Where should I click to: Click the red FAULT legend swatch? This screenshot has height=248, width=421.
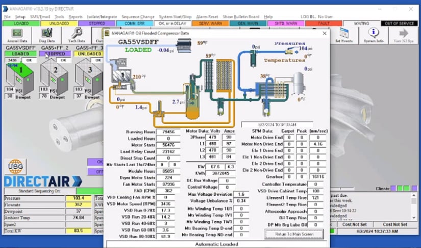[x=324, y=24]
